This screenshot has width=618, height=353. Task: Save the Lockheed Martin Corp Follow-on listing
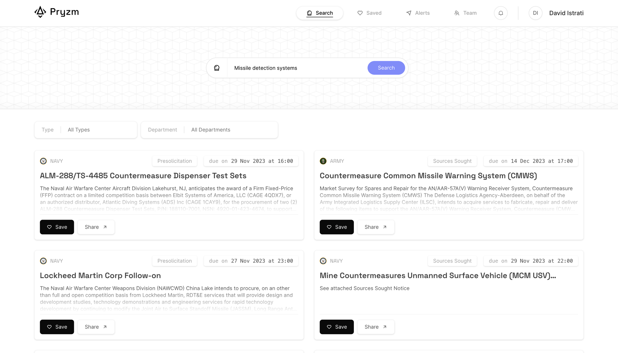57,327
